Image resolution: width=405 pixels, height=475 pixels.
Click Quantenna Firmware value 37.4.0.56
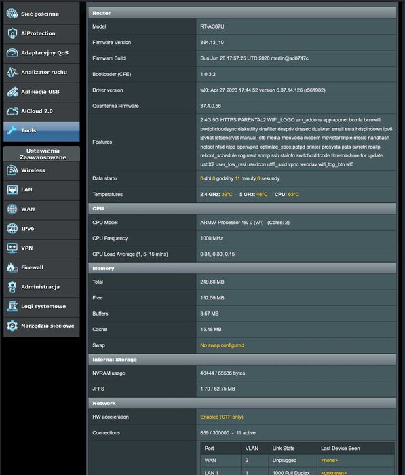(210, 106)
